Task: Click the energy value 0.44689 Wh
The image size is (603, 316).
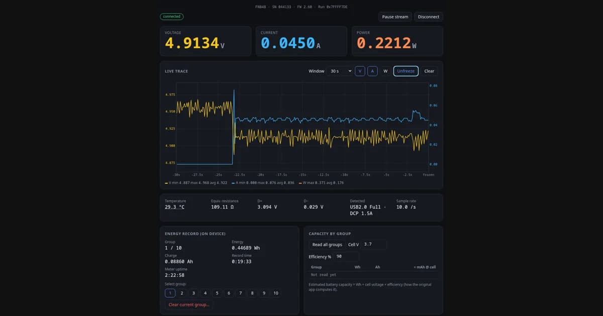Action: [246, 248]
